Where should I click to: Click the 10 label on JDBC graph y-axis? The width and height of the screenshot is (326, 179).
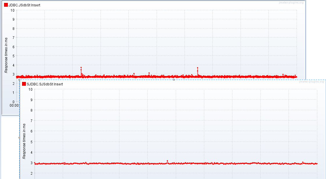pos(12,10)
